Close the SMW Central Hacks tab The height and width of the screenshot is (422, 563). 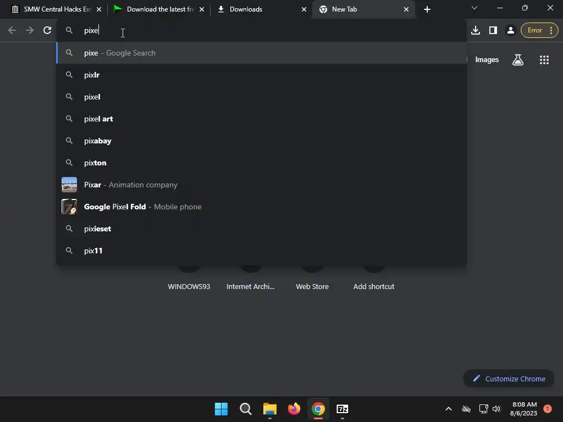[x=99, y=9]
